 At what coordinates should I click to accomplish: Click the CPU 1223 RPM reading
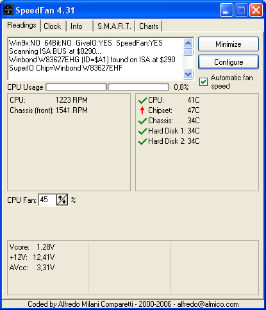49,100
